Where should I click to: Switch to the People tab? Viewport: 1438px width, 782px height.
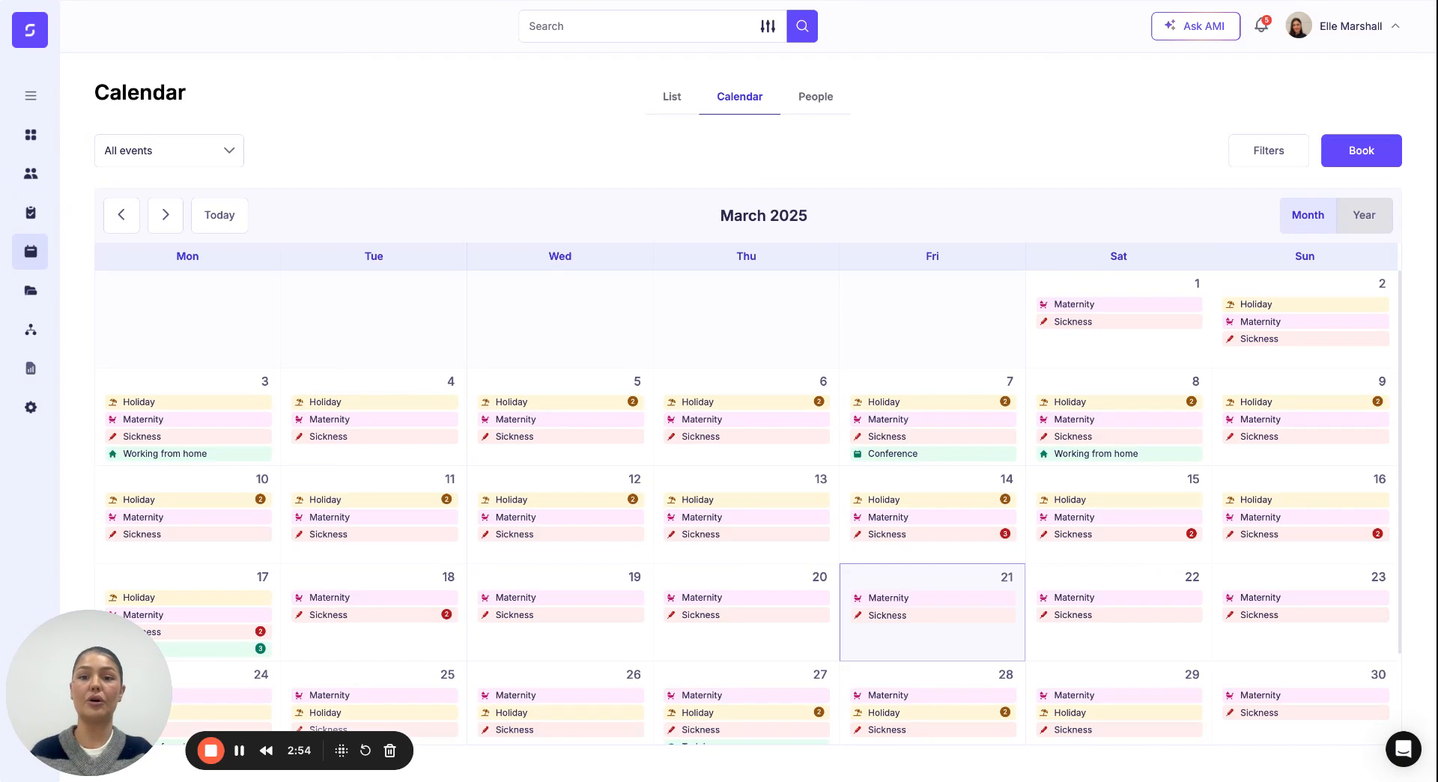point(816,97)
